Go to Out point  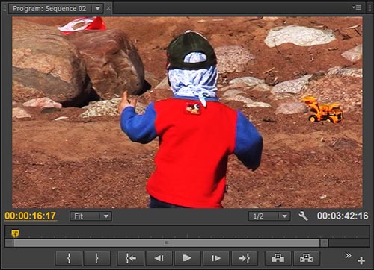click(x=245, y=258)
